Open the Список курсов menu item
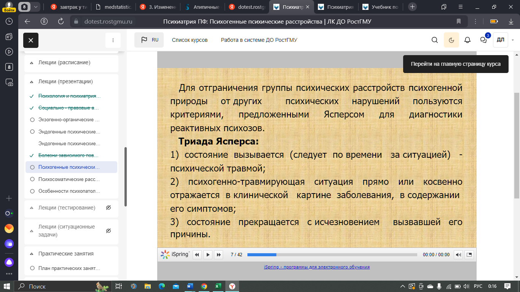The height and width of the screenshot is (292, 520). pos(190,40)
